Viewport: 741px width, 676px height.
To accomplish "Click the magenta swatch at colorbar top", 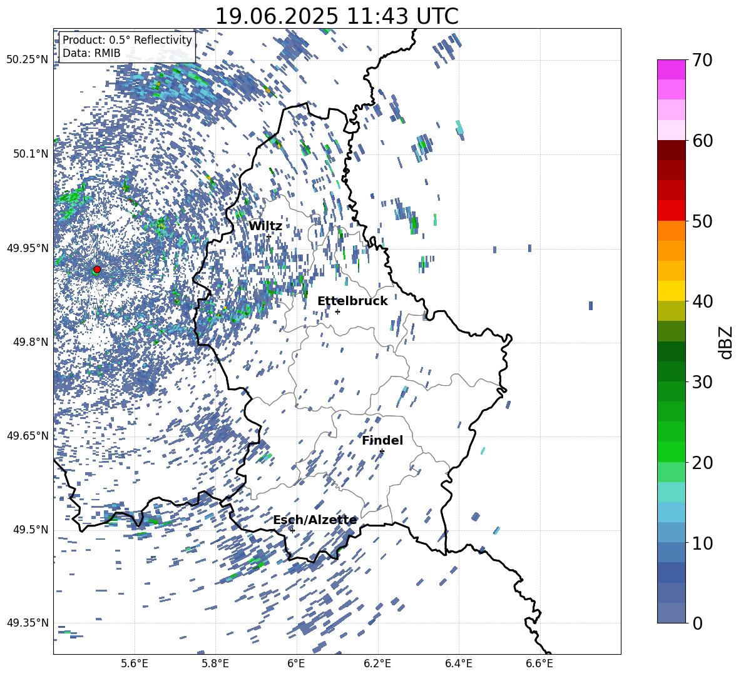I will click(x=671, y=69).
